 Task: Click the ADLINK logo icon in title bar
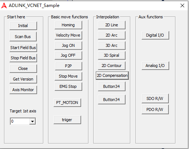(x=4, y=5)
